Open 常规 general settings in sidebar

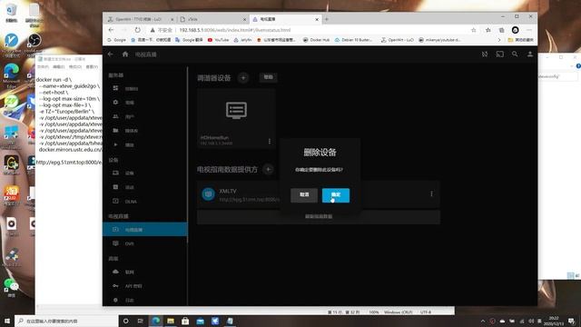click(145, 103)
